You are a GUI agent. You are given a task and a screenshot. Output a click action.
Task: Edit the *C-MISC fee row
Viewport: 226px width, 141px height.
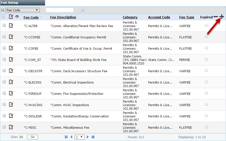[11, 127]
